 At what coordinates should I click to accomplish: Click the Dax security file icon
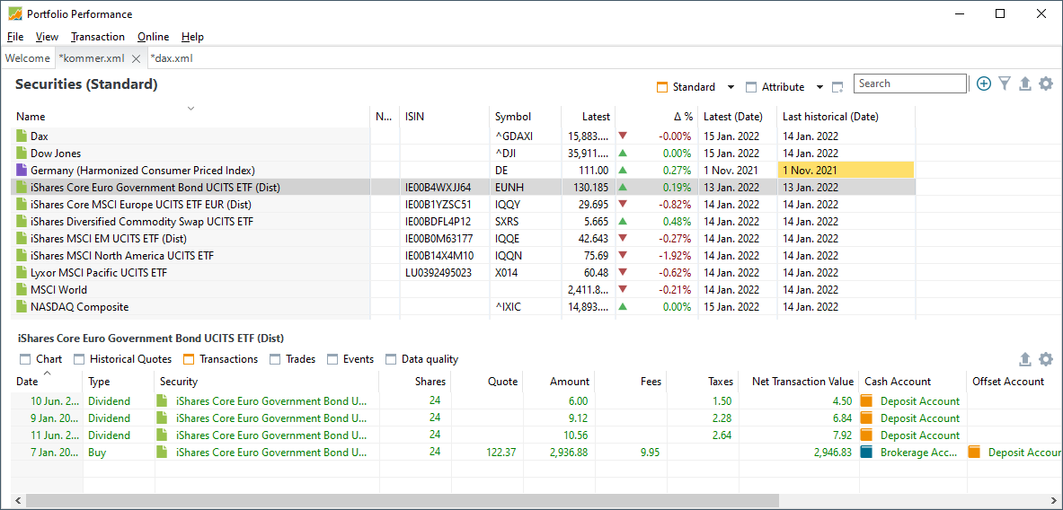click(x=21, y=136)
